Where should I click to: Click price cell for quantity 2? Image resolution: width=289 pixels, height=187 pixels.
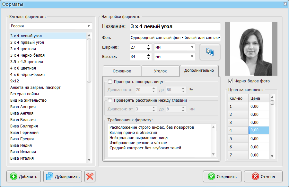pyautogui.click(x=259, y=114)
